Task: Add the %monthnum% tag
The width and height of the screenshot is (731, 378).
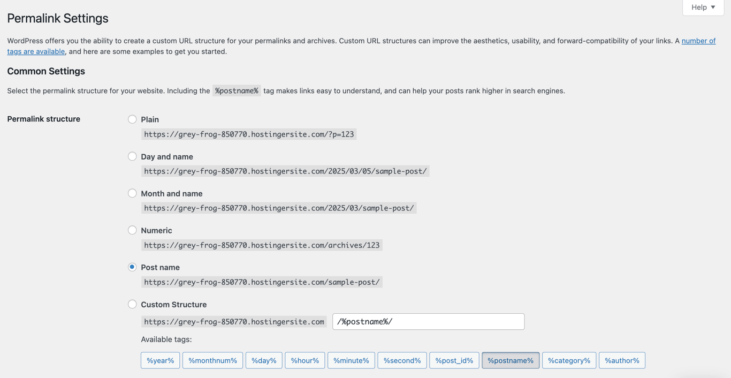Action: (212, 360)
